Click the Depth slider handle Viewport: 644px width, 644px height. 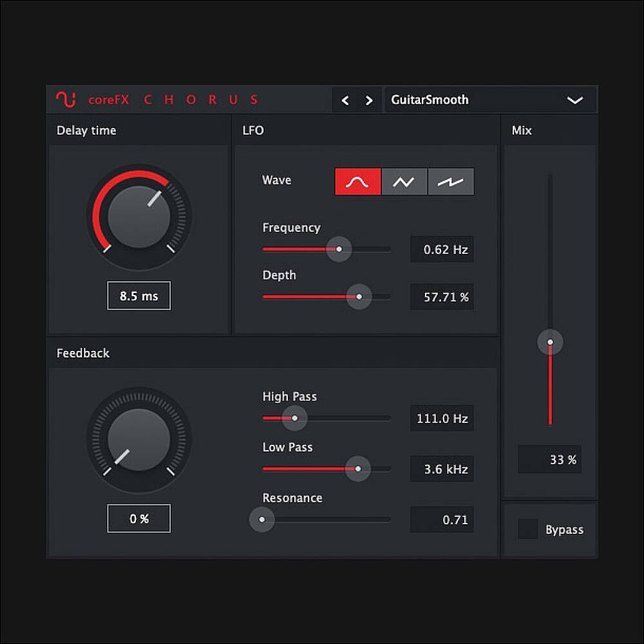pos(359,297)
